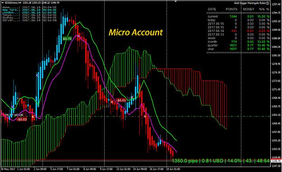This screenshot has width=282, height=172.
Task: Select the $0.70 profit label
Action: click(67, 39)
